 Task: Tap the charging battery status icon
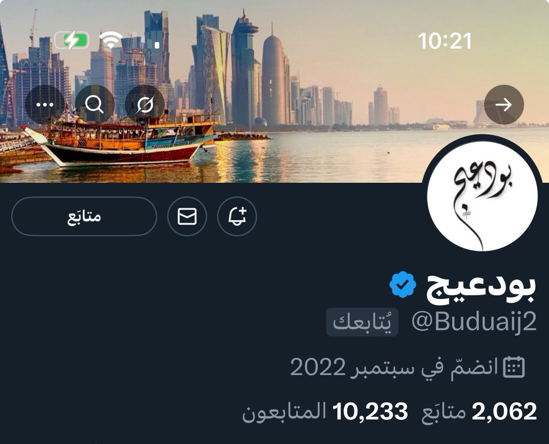72,41
